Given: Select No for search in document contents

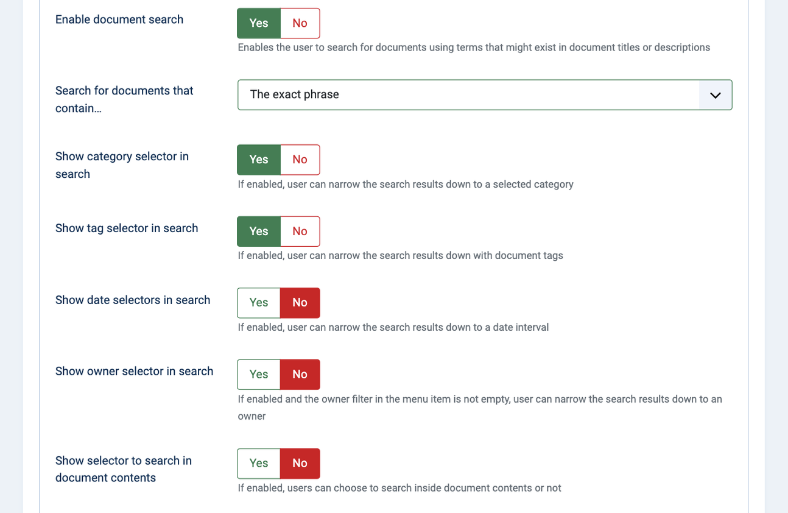Looking at the screenshot, I should pos(300,463).
